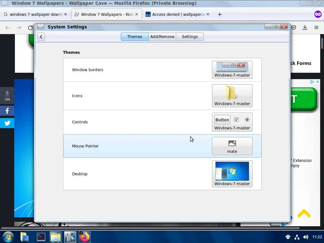Open the Controls theme selector
Image resolution: width=324 pixels, height=243 pixels.
tap(232, 122)
